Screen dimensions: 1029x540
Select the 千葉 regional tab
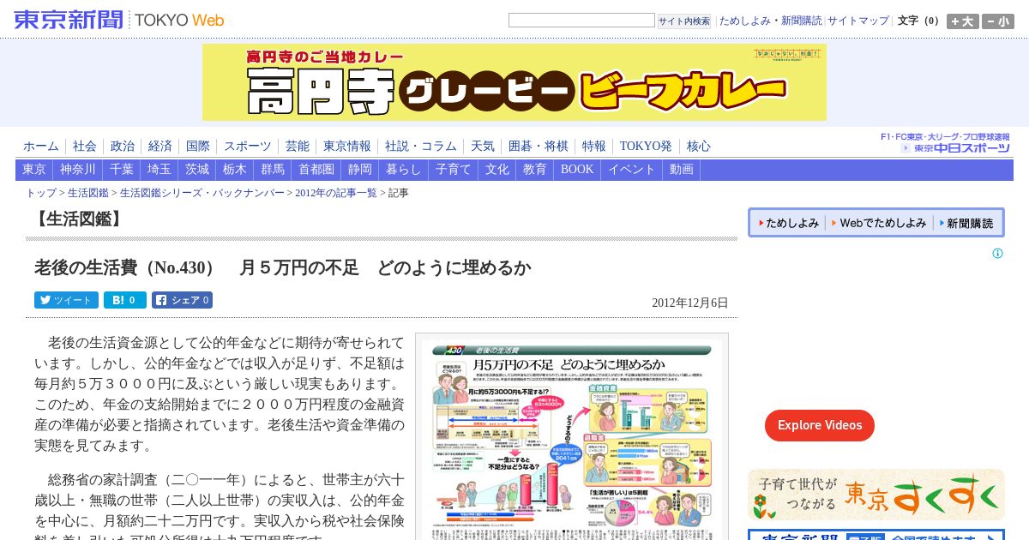(122, 170)
